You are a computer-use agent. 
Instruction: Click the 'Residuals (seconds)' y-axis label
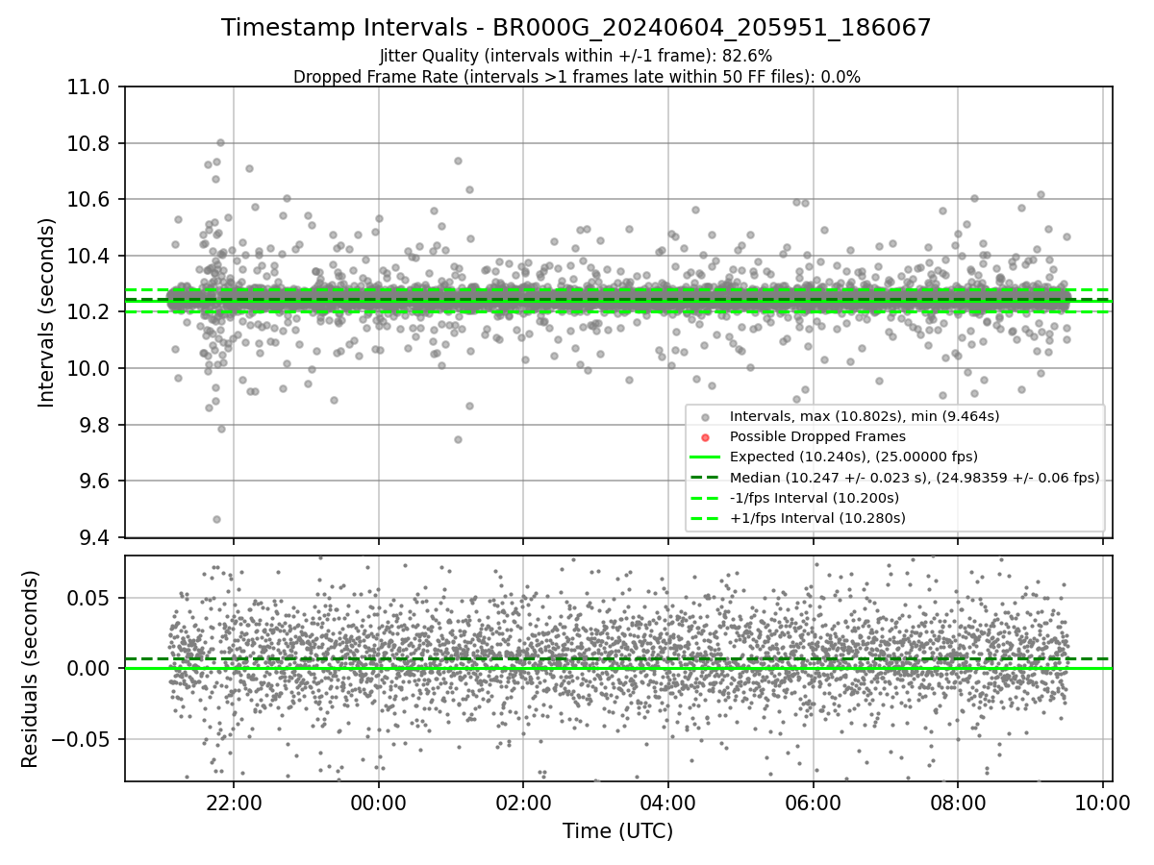pos(30,669)
